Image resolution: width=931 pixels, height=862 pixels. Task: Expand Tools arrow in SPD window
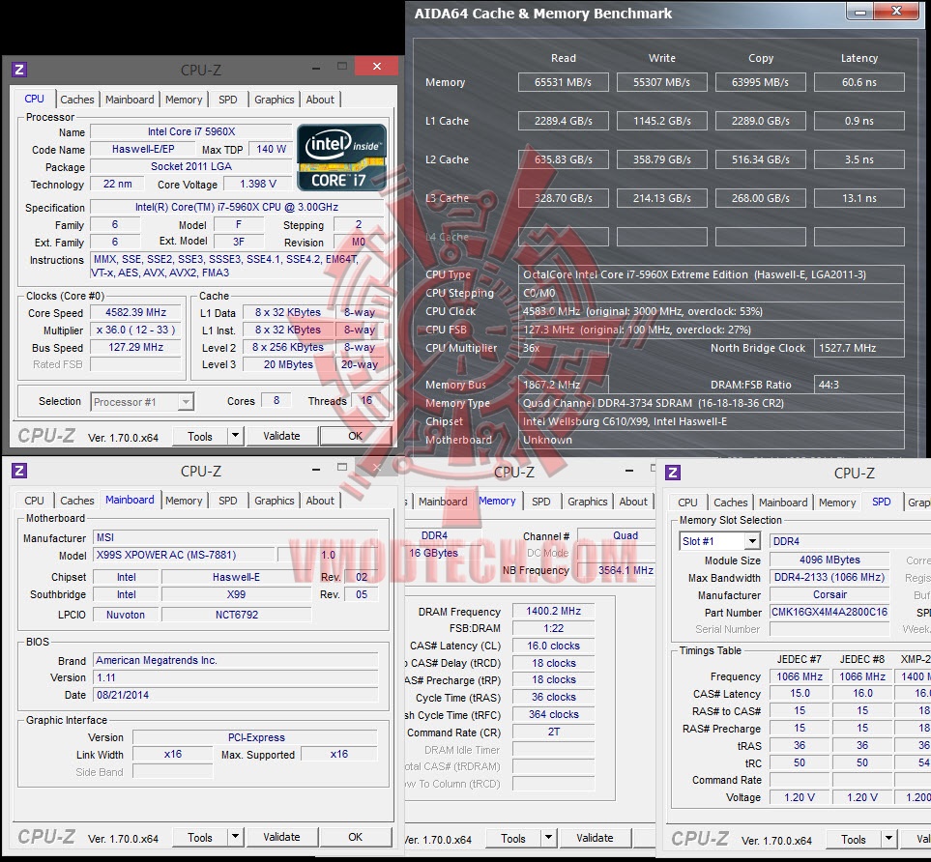coord(888,839)
